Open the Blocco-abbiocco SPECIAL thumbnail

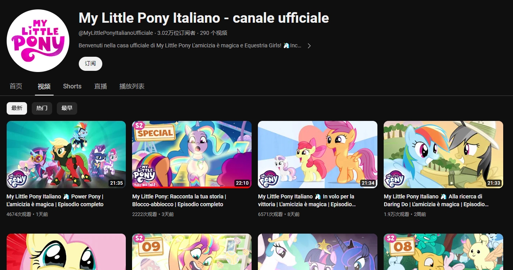(192, 155)
